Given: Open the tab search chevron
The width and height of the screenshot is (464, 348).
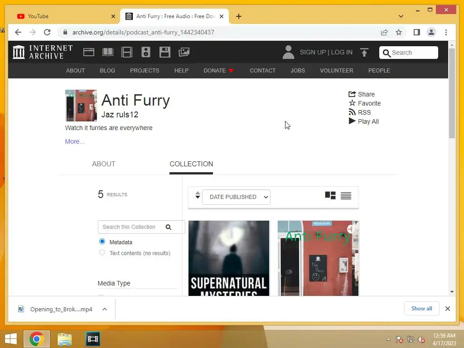Looking at the screenshot, I should (401, 16).
